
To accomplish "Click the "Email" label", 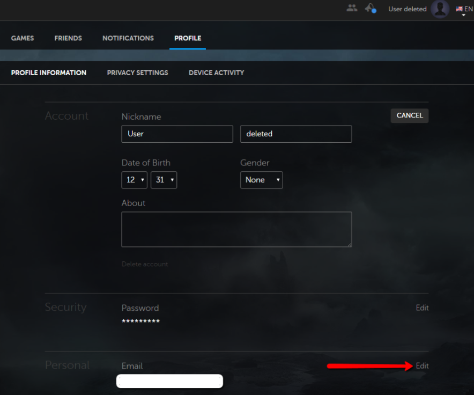I will tap(132, 366).
